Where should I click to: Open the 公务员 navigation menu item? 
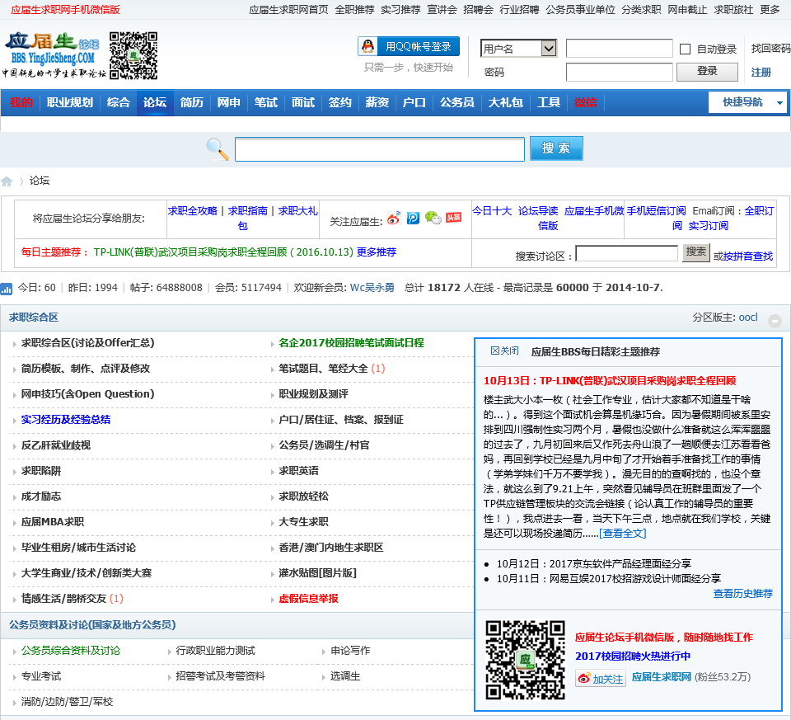tap(456, 102)
